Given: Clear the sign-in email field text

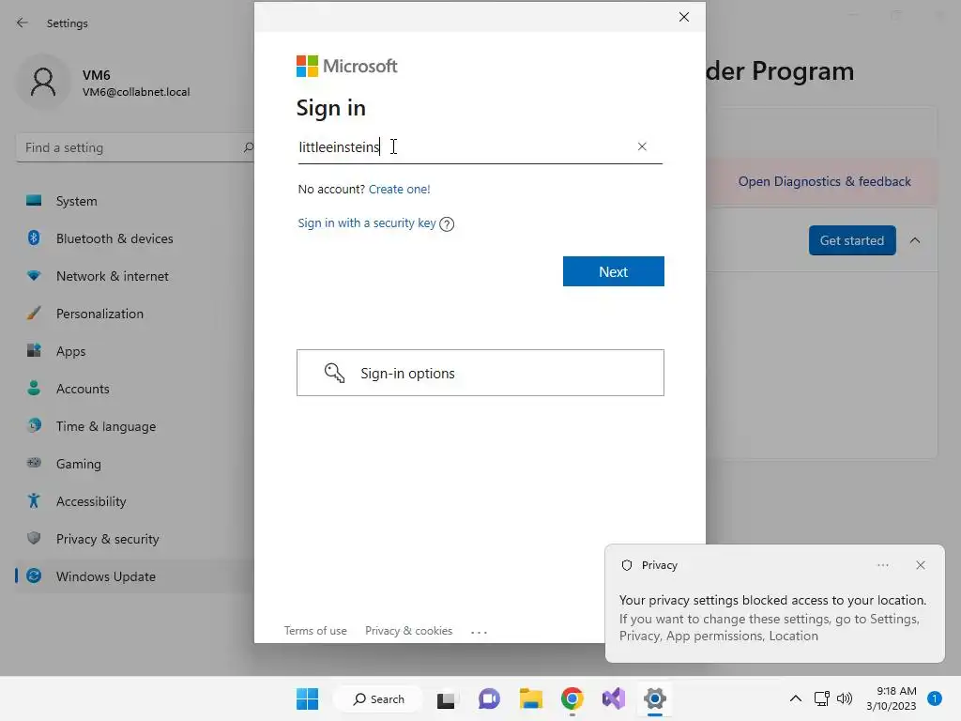Looking at the screenshot, I should pyautogui.click(x=642, y=146).
